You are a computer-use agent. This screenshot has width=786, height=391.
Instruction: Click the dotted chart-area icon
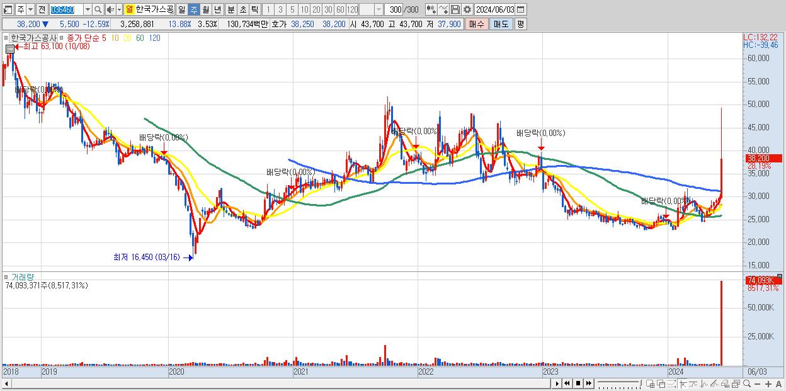tap(671, 384)
